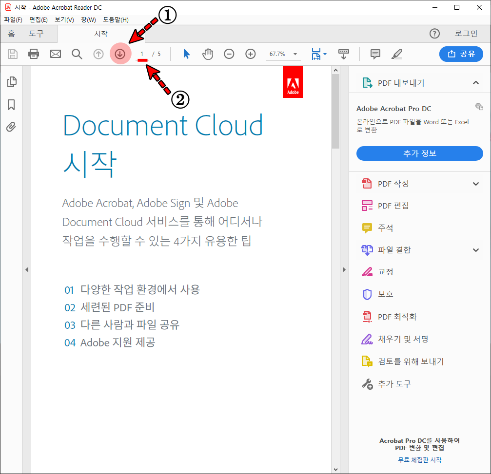491x474 pixels.
Task: Open Help question mark icon
Action: pyautogui.click(x=434, y=34)
